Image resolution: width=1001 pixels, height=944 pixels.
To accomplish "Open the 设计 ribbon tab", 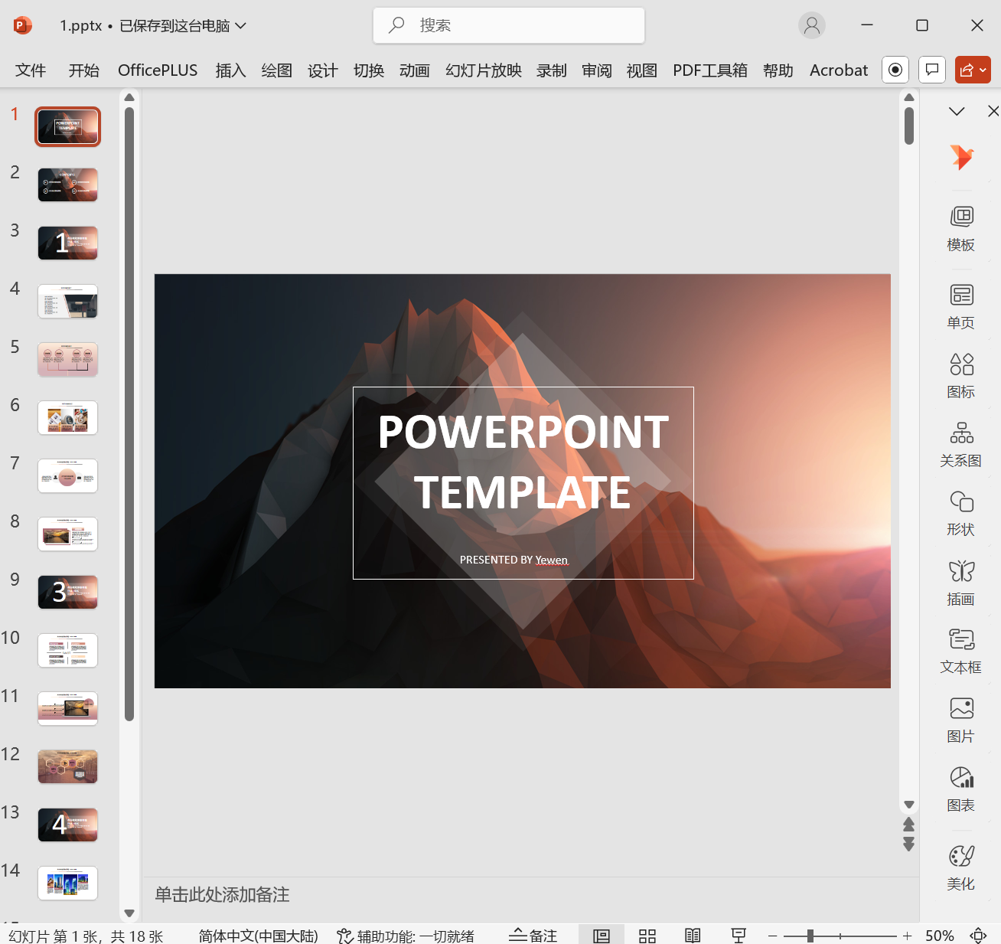I will (322, 70).
